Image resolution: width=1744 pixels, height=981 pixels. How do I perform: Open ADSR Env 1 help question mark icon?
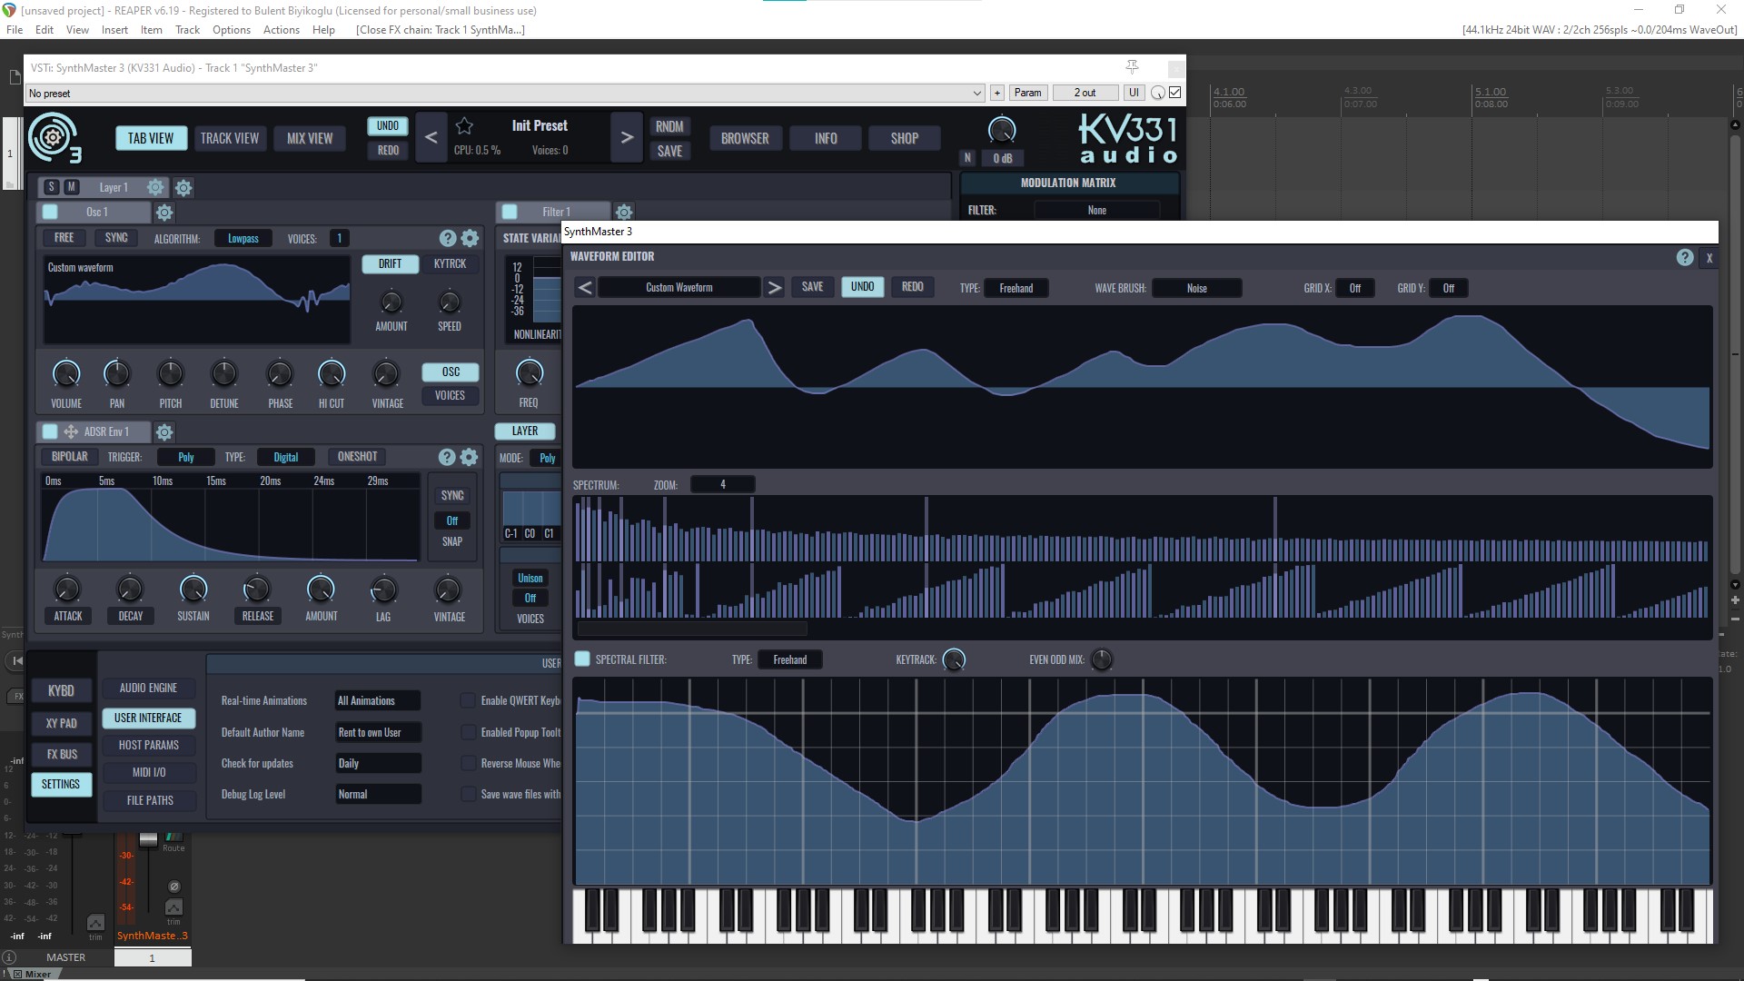point(447,457)
